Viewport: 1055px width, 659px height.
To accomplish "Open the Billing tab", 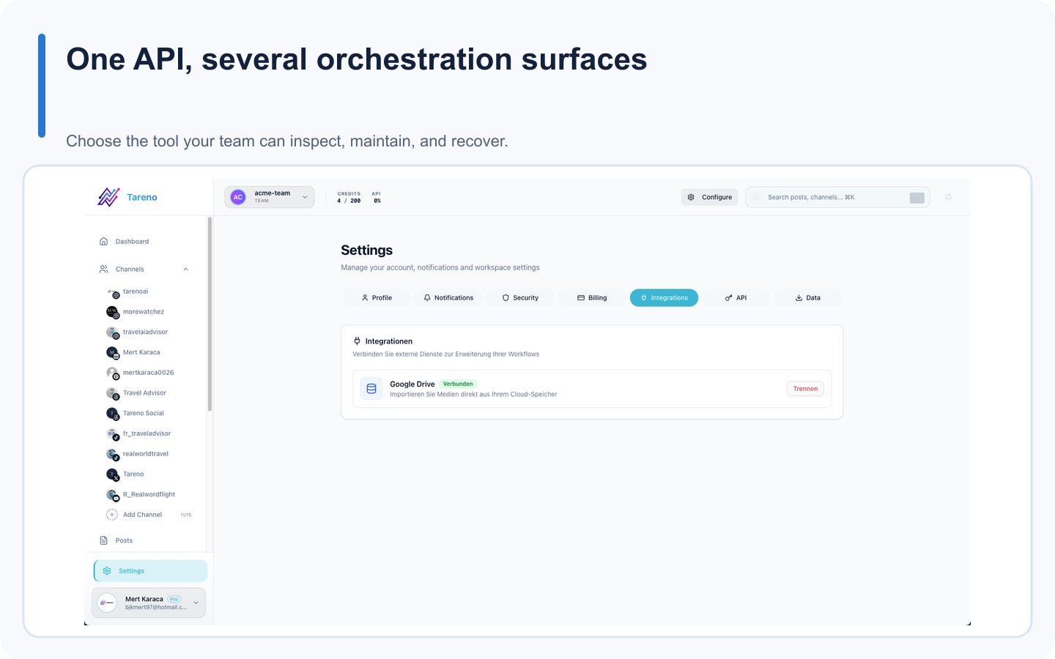I will tap(592, 298).
